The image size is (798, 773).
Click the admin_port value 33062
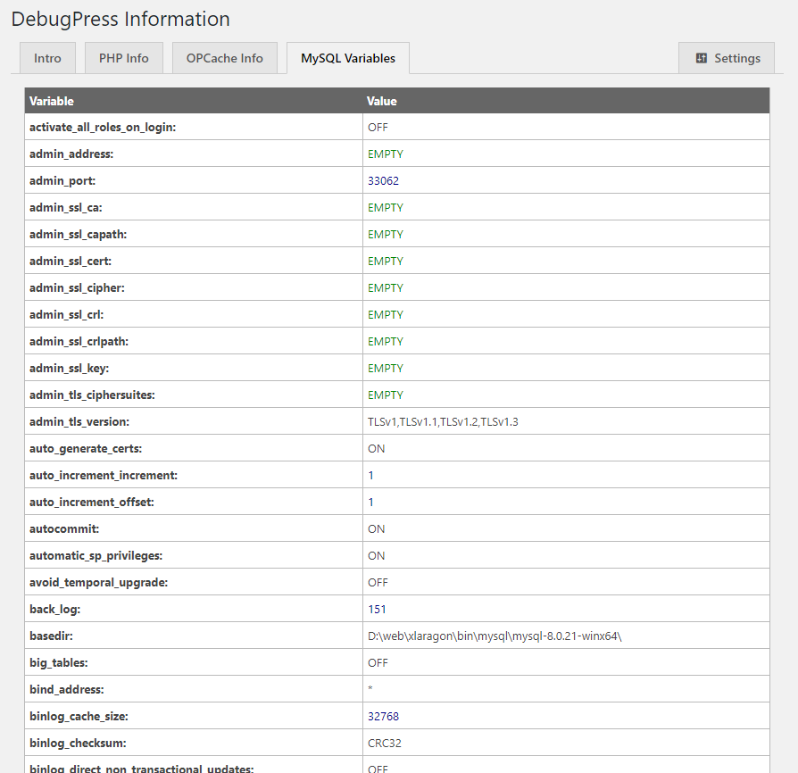pyautogui.click(x=383, y=180)
